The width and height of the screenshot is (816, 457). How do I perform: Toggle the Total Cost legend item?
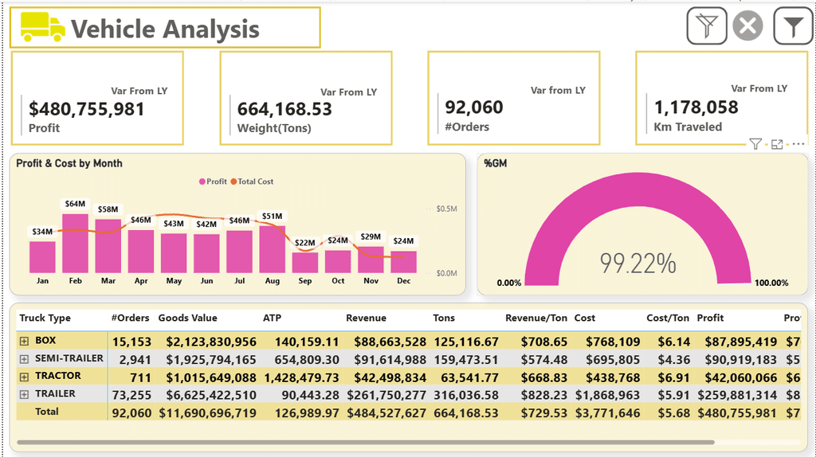click(252, 182)
